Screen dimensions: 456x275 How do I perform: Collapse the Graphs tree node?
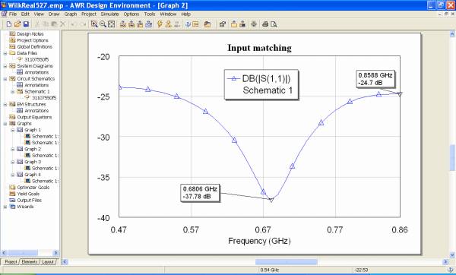tap(5, 124)
